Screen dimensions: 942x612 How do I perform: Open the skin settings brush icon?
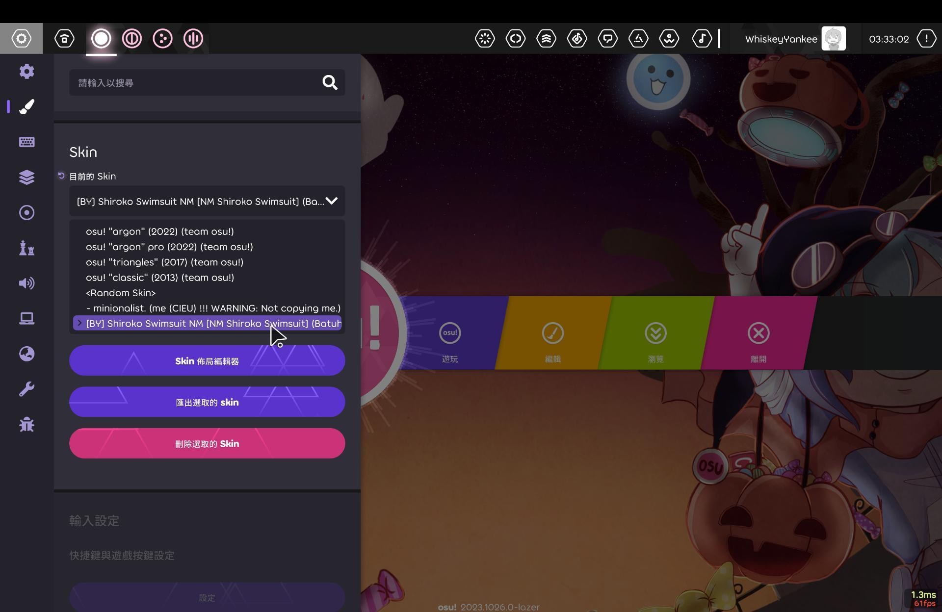[x=26, y=107]
